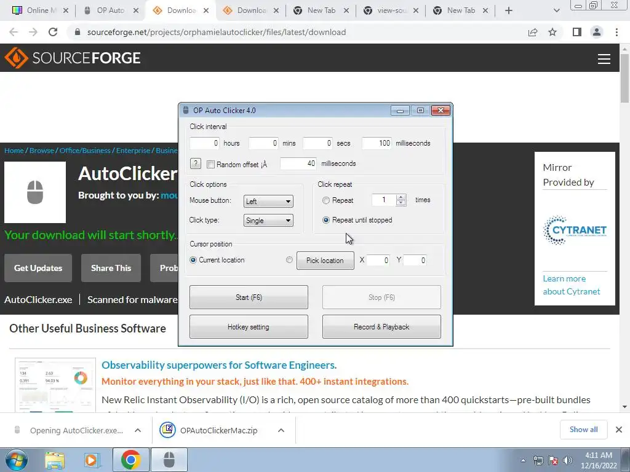Open the browser side panel icon

pos(577,32)
